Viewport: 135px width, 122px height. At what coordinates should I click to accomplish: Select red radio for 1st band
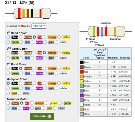click(34, 37)
